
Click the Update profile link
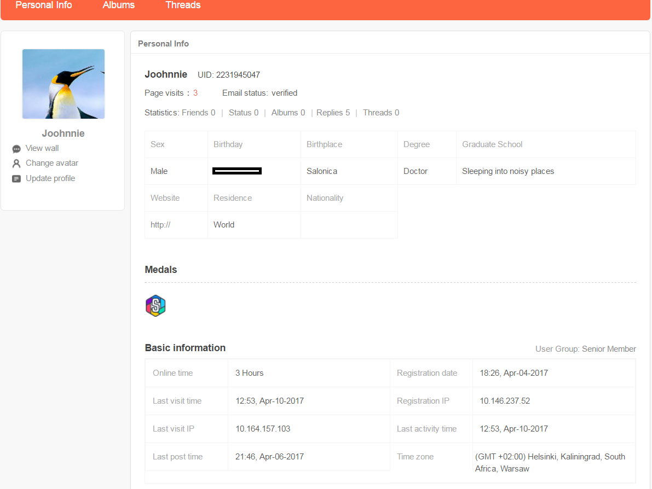(50, 178)
